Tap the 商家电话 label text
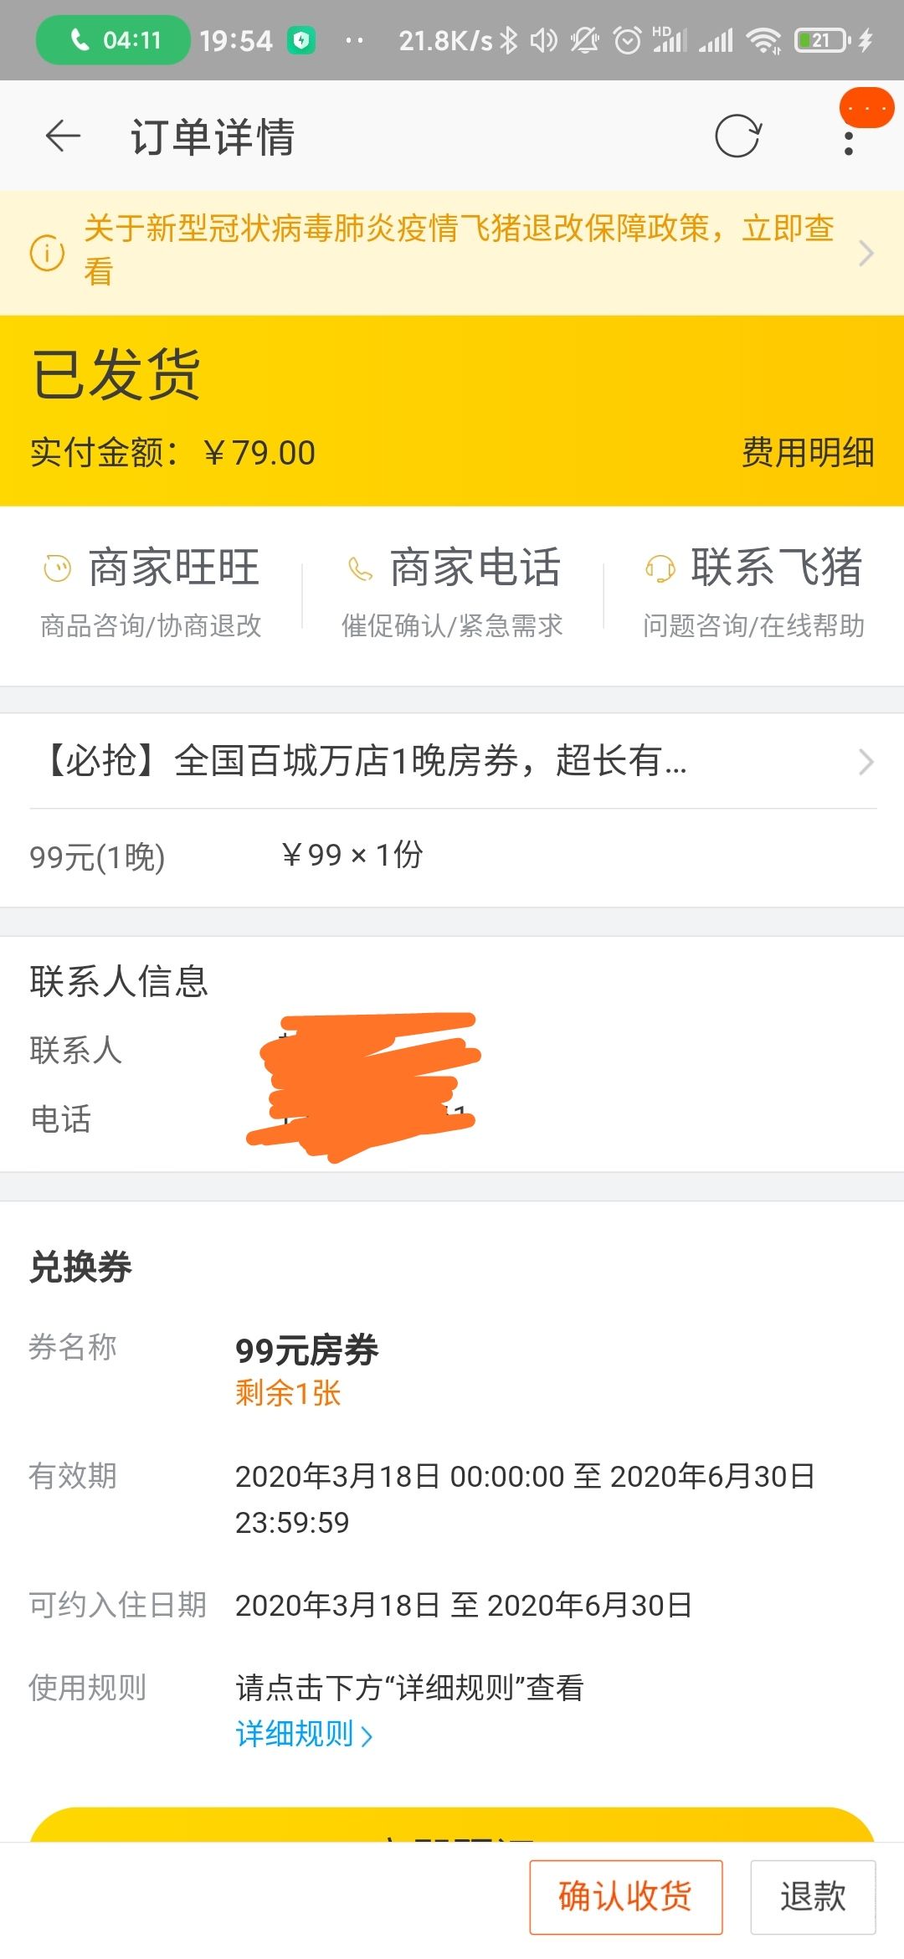Viewport: 904px width, 1959px height. (475, 568)
